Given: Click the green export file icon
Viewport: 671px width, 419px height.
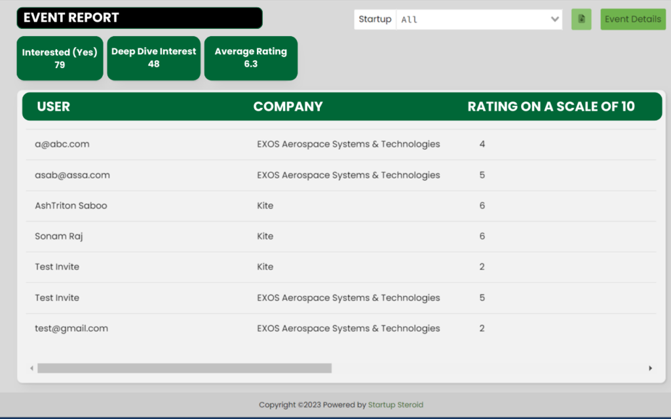Looking at the screenshot, I should (x=581, y=19).
